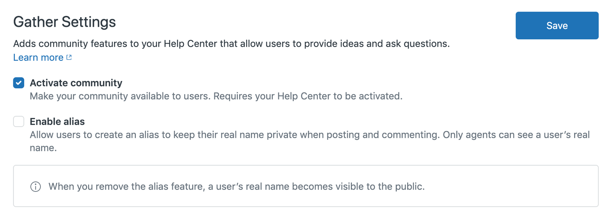Click the trailing "name." line under Enable alias
The height and width of the screenshot is (216, 607).
pos(43,148)
